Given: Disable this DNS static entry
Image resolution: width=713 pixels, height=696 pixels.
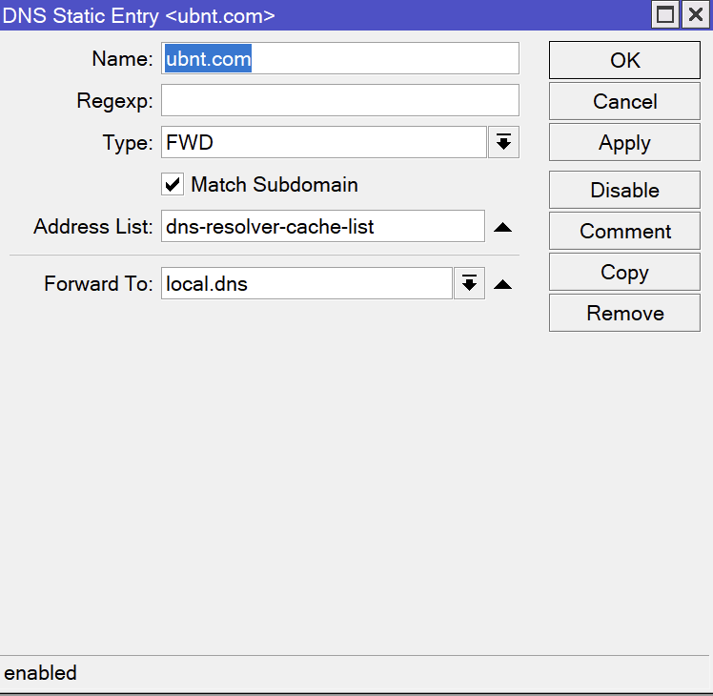Looking at the screenshot, I should pos(624,190).
